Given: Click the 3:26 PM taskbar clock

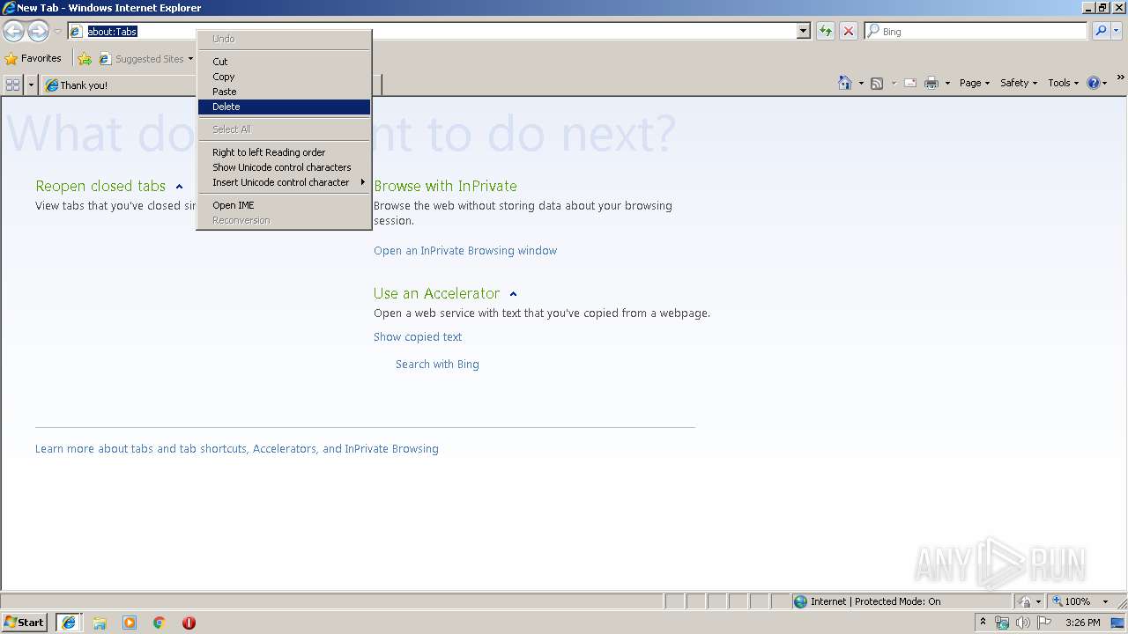Looking at the screenshot, I should tap(1082, 623).
